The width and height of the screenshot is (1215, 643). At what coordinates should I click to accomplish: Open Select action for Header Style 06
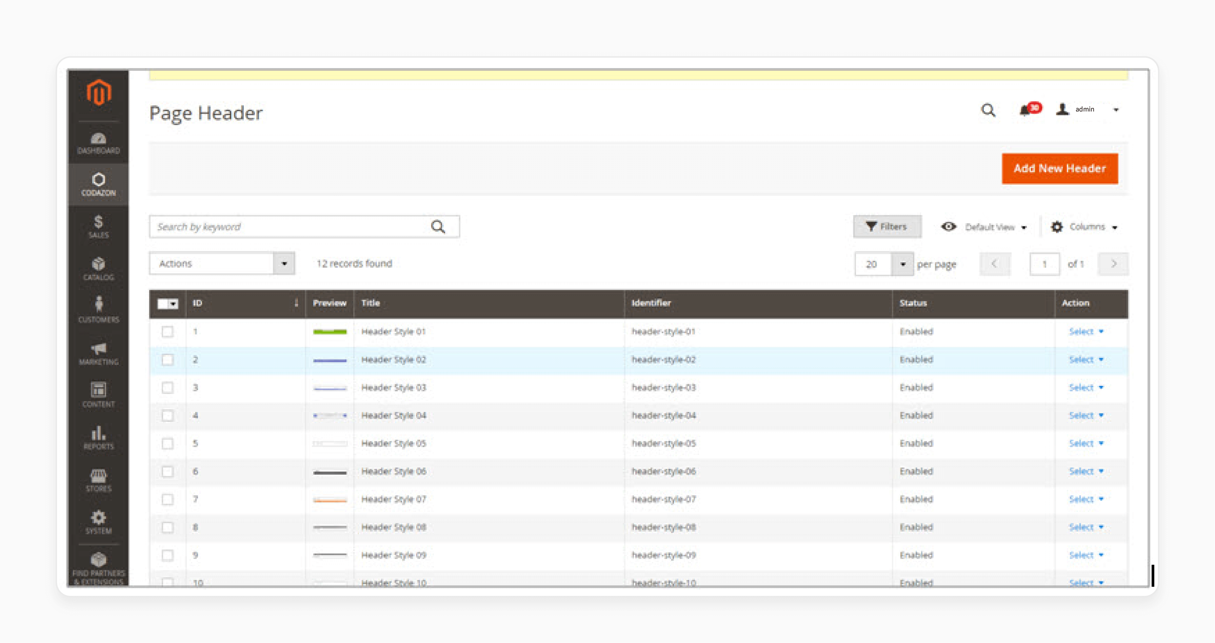pyautogui.click(x=1086, y=472)
